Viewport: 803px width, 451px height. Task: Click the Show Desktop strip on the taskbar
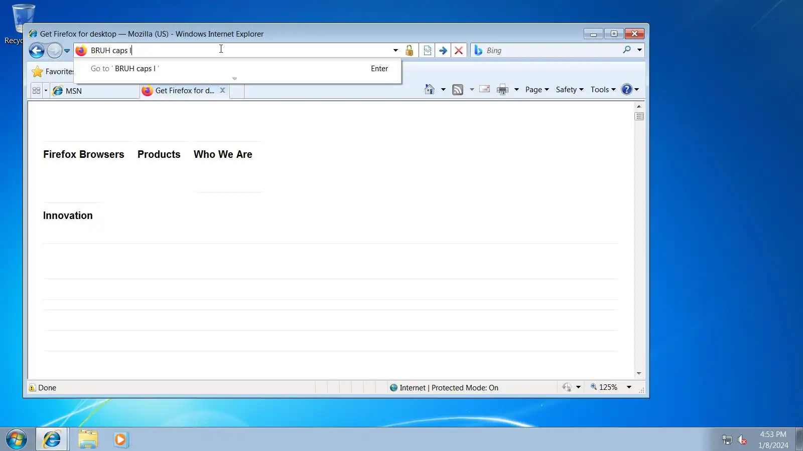799,439
